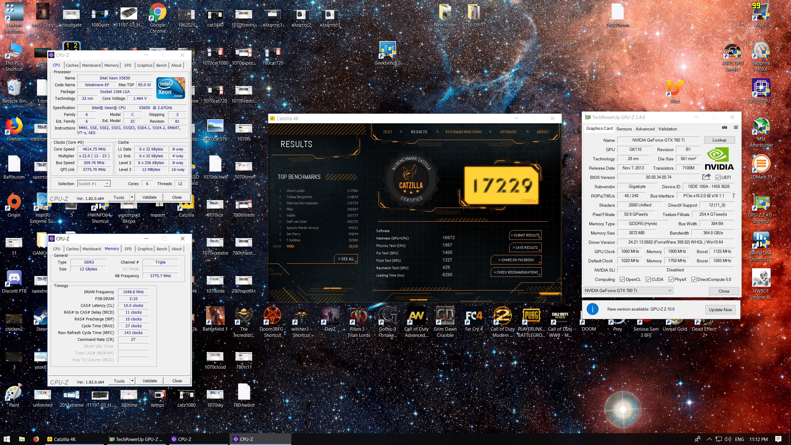Launch PLAYERUNKNOWN'S BATTLEGROUNDS shortcut
This screenshot has height=445, width=791.
[x=531, y=322]
